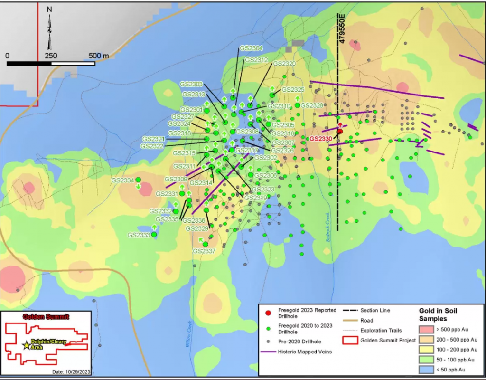Select the green GS2334 drillhole dot
This screenshot has width=486, height=380.
click(x=138, y=180)
